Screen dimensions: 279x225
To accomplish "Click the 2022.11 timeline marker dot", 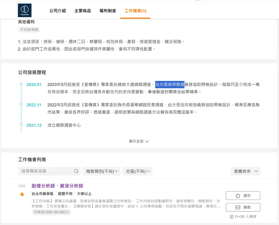I will coord(21,104).
